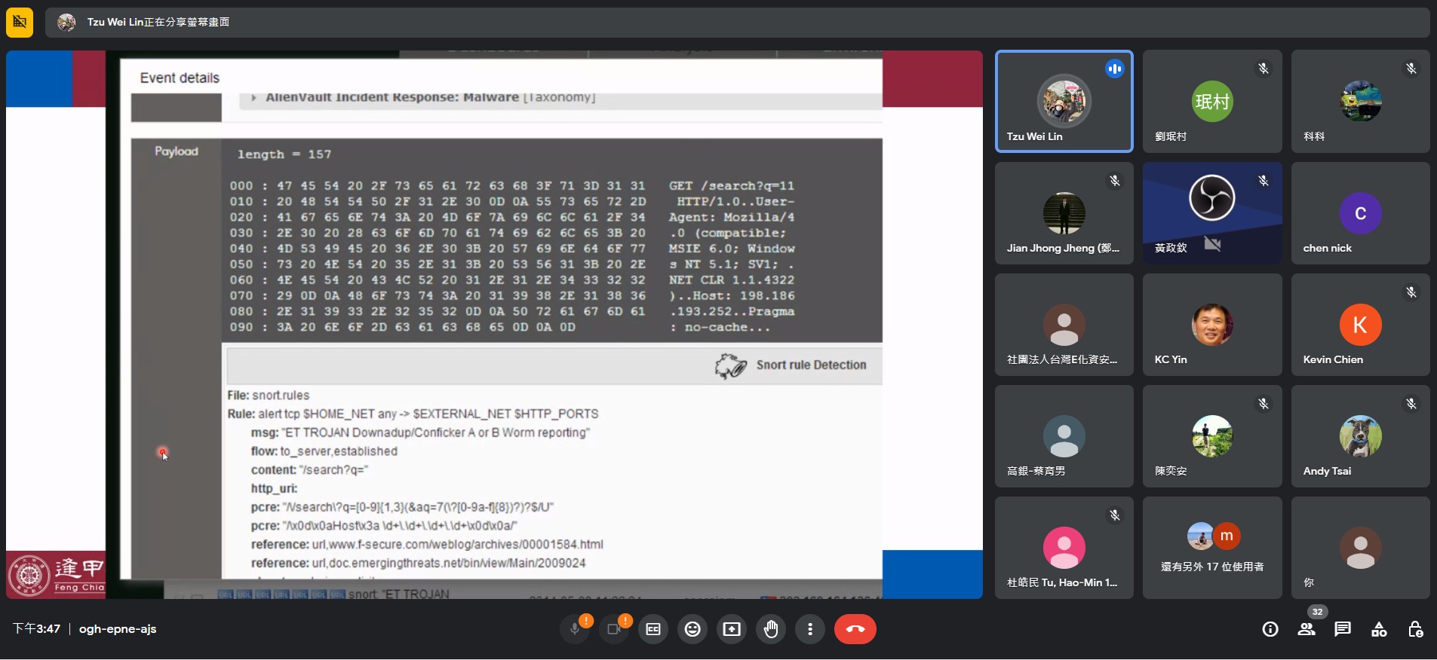Viewport: 1437px width, 660px height.
Task: Click the orange K avatar of Kevin Chien
Action: pos(1360,325)
